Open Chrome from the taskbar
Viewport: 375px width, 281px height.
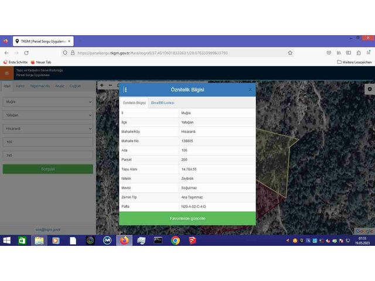(x=175, y=240)
